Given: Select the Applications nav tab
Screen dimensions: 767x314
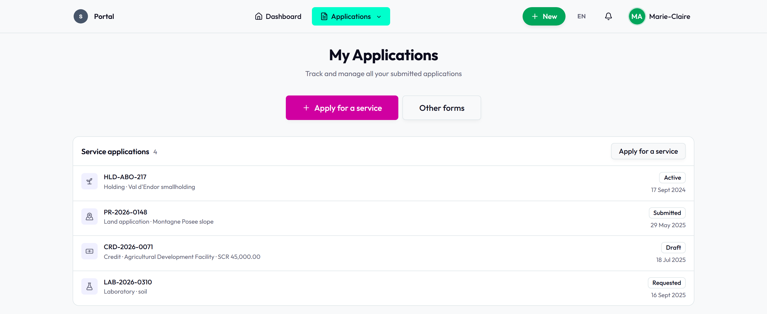Looking at the screenshot, I should click(x=351, y=16).
